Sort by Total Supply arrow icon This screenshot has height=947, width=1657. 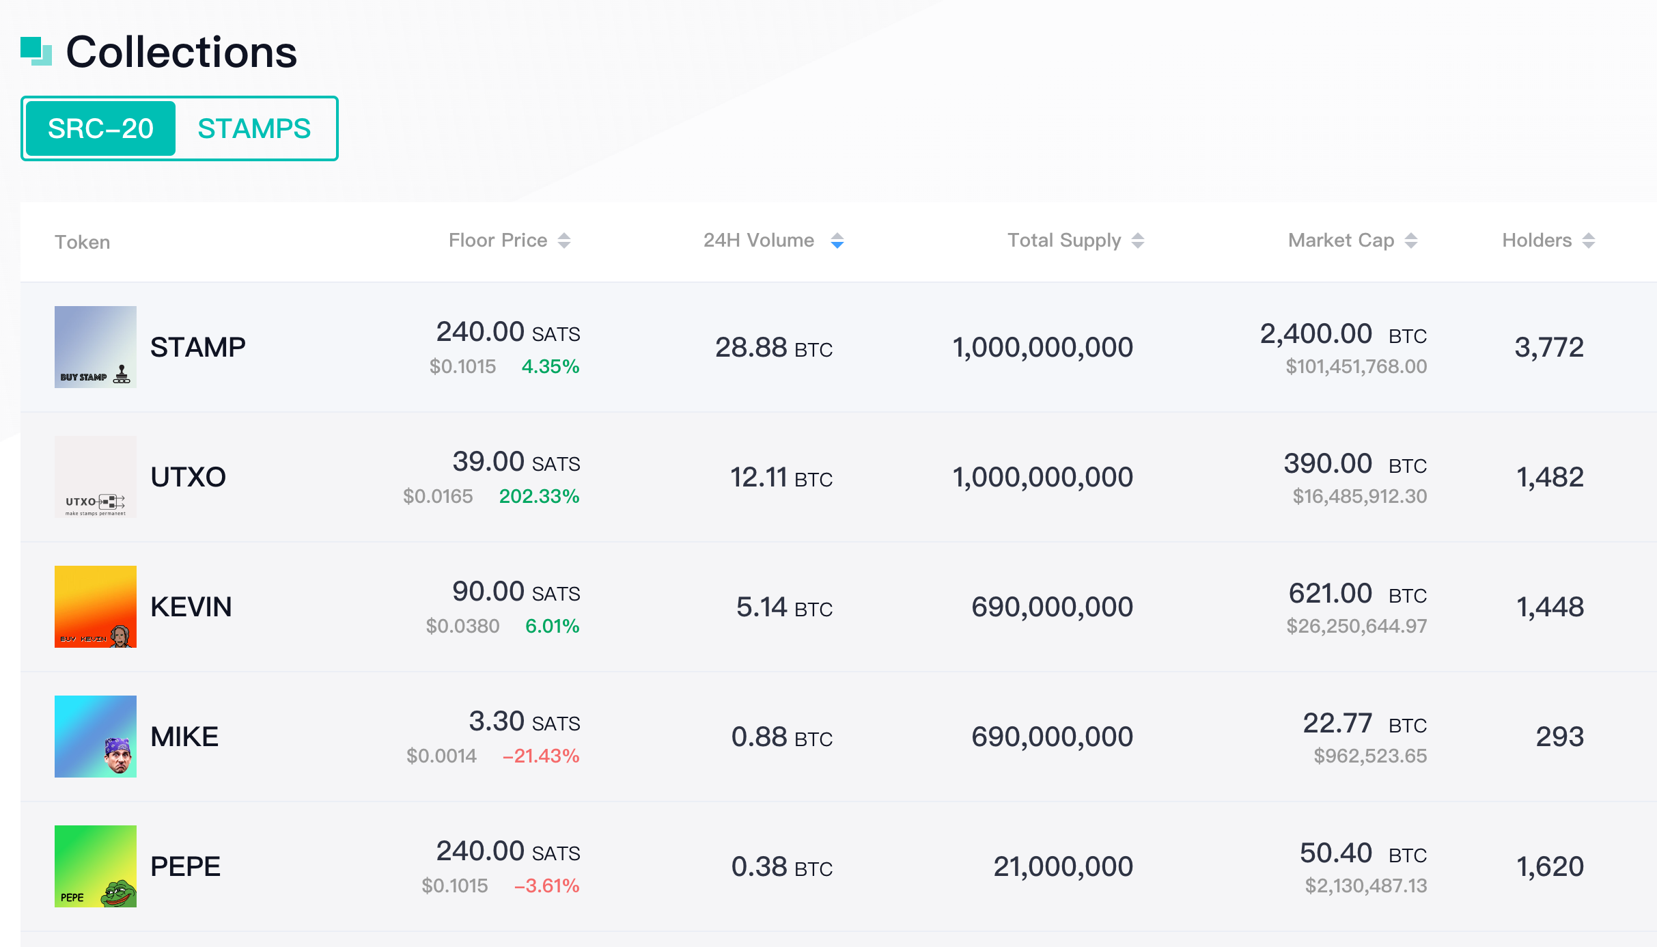(x=1137, y=241)
